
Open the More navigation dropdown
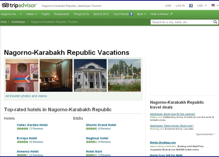141,14
